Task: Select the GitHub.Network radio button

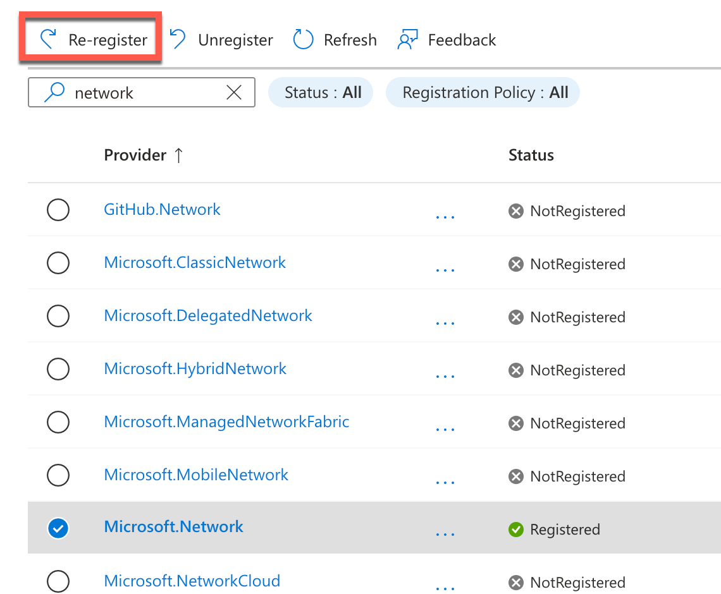Action: coord(58,210)
